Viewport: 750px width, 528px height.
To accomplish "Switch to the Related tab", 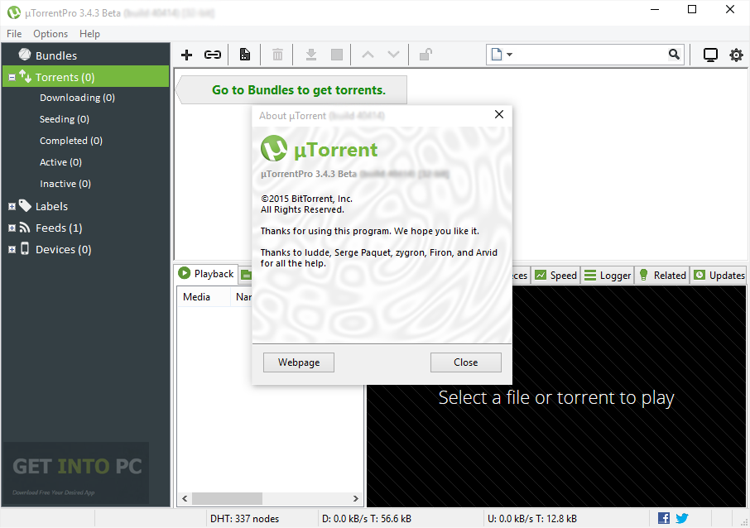I will click(662, 276).
